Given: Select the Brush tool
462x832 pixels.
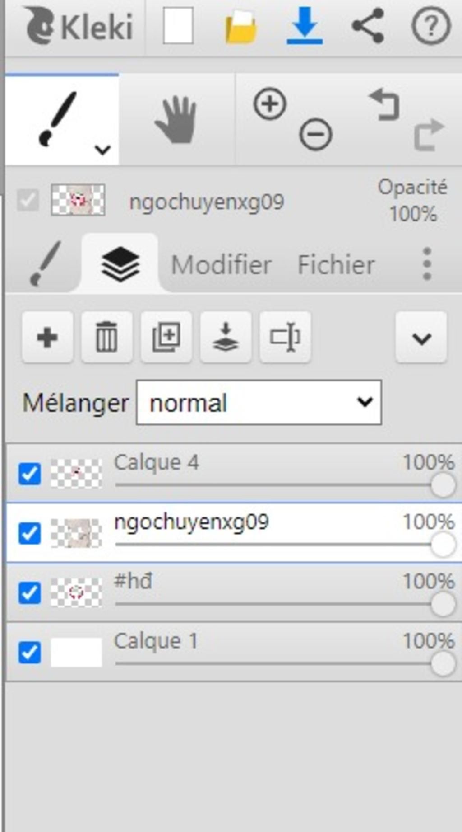Looking at the screenshot, I should coord(57,118).
